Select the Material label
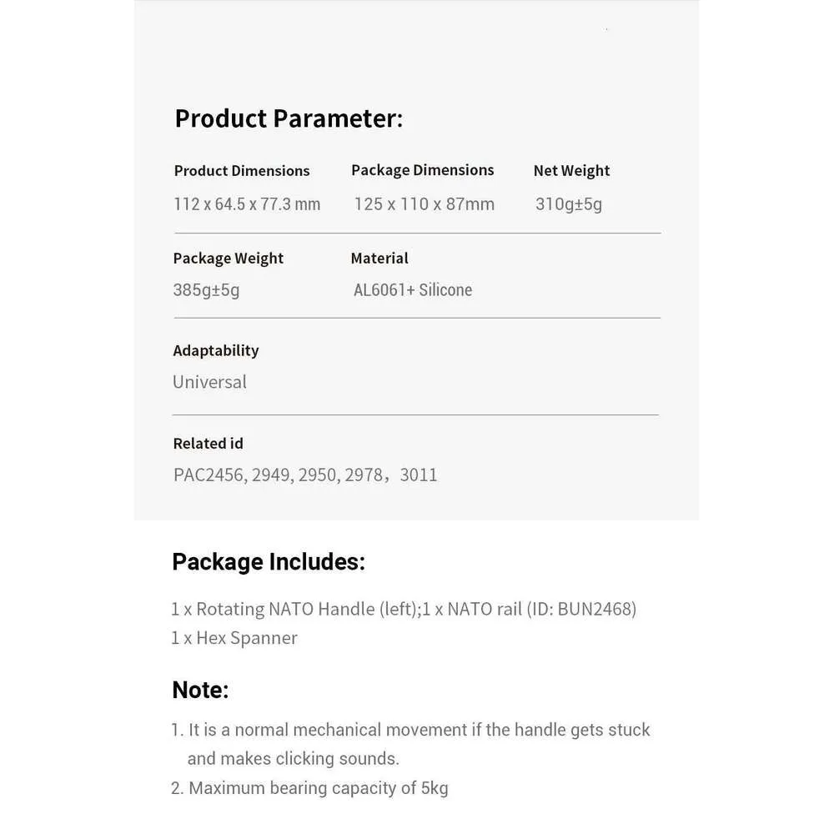The height and width of the screenshot is (834, 834). point(379,259)
